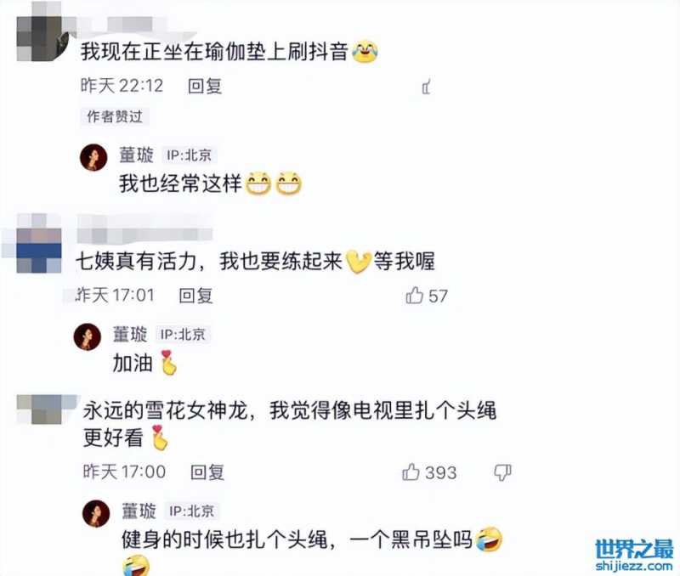The height and width of the screenshot is (576, 680).
Task: Tap thumbs-up showing 57 likes
Action: [415, 296]
